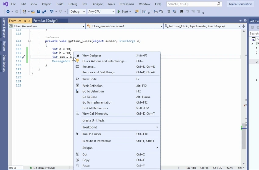Click the Save All icon
The height and width of the screenshot is (170, 259).
(44, 12)
